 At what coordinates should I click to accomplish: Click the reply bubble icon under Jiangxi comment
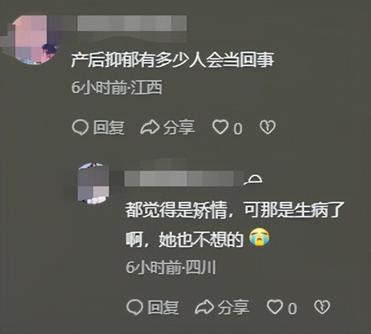(x=80, y=128)
